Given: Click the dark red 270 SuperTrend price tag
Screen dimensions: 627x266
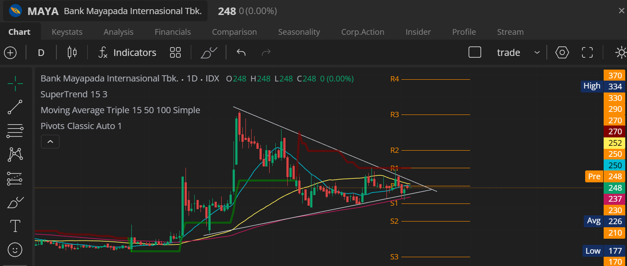Looking at the screenshot, I should pyautogui.click(x=615, y=132).
